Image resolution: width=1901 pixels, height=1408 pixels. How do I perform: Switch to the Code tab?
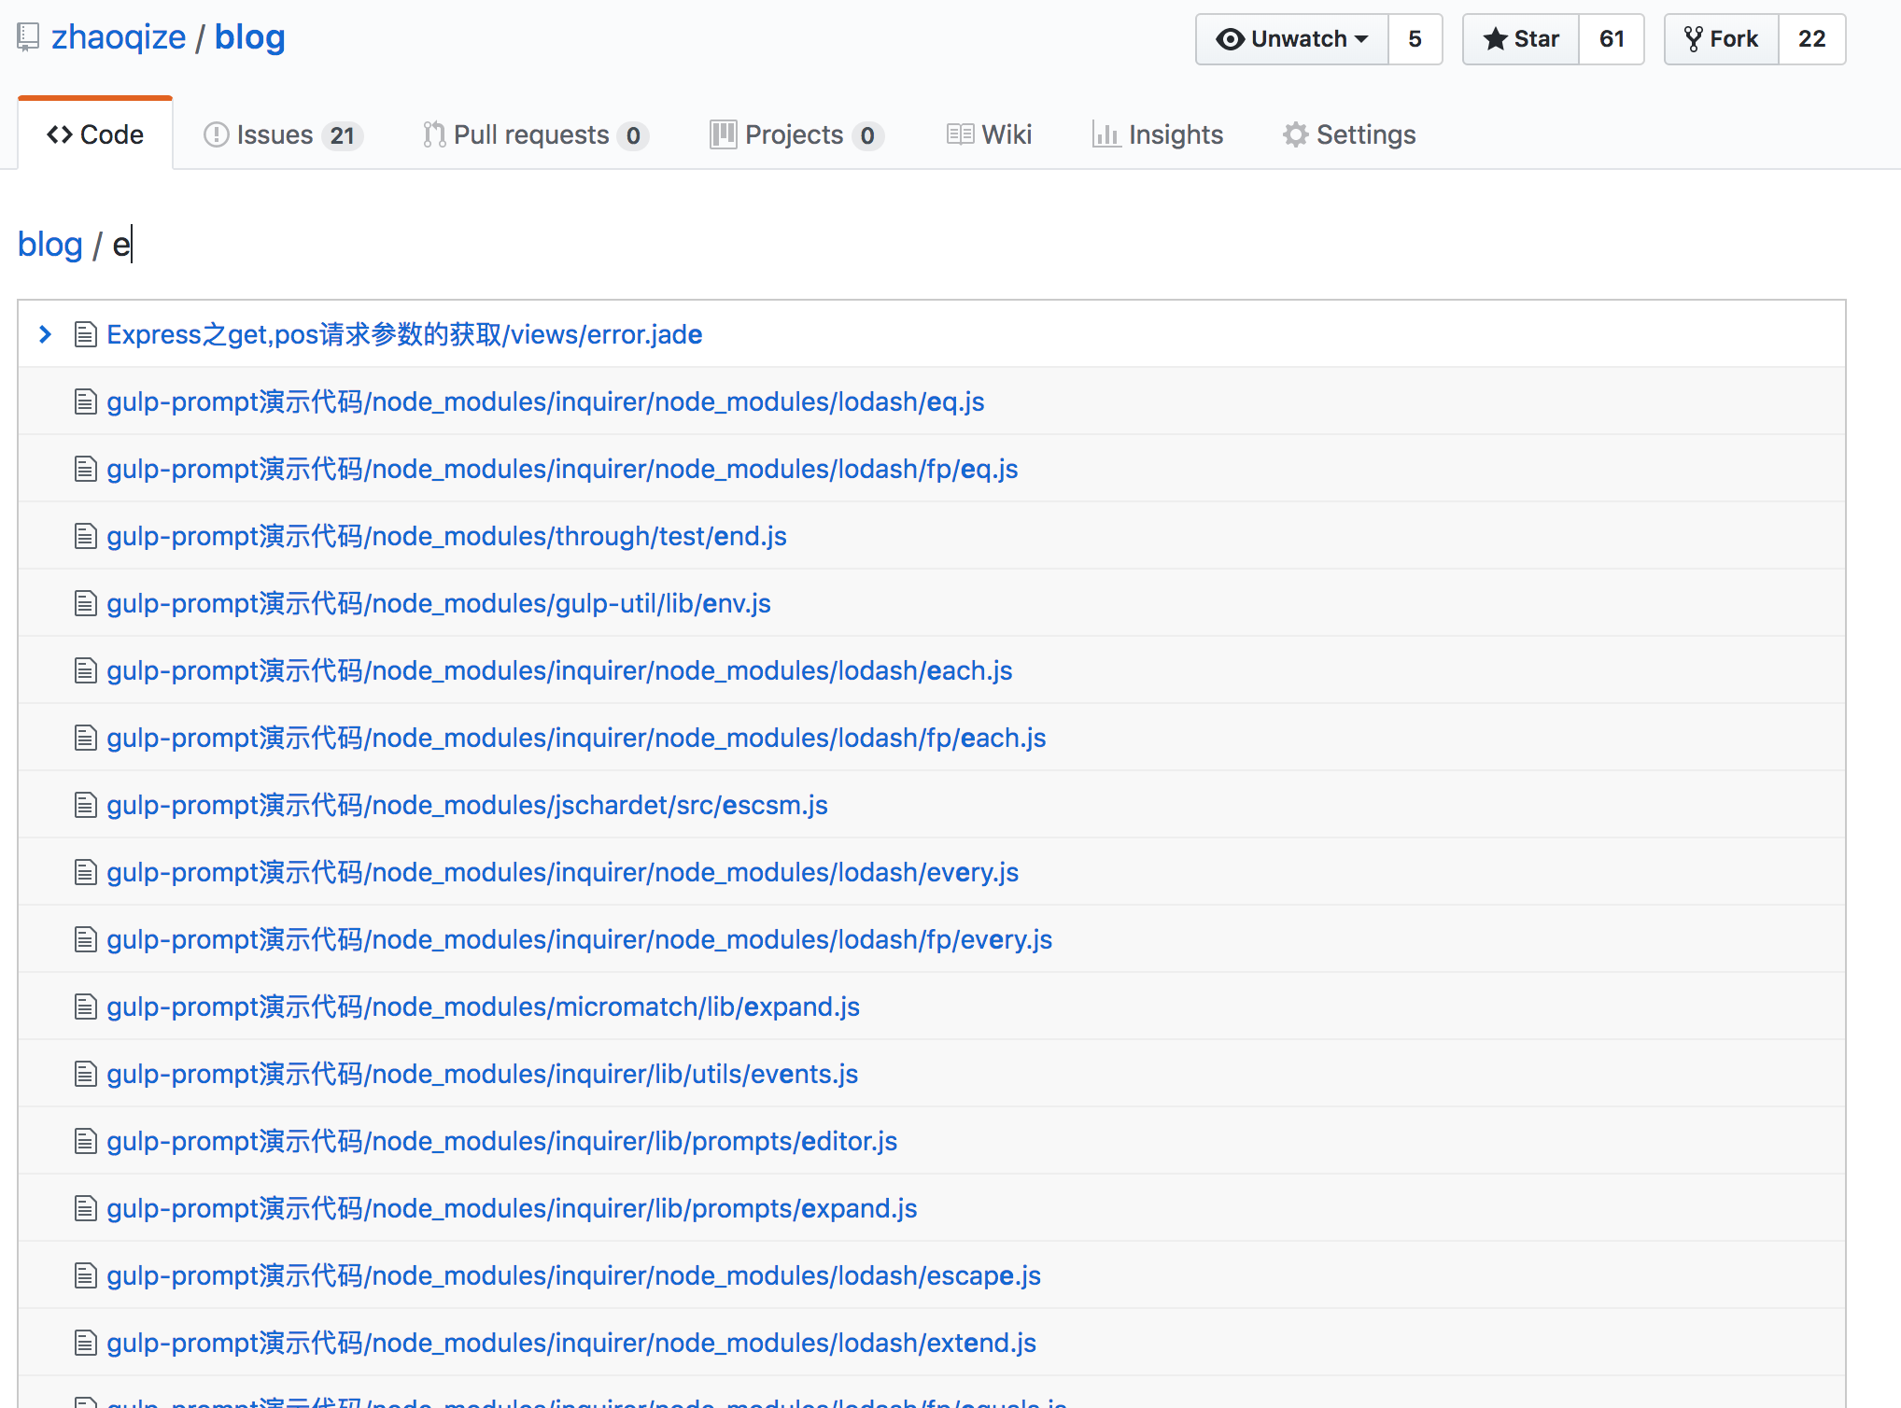[95, 134]
